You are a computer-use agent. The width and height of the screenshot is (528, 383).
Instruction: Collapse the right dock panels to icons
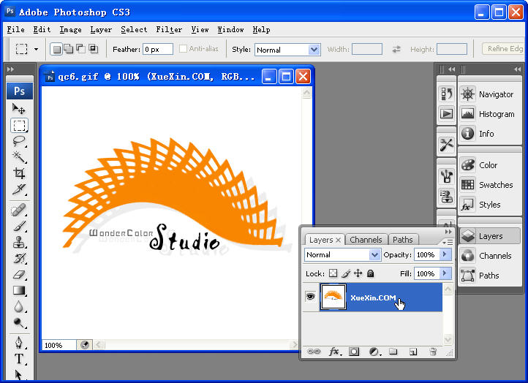tap(518, 69)
